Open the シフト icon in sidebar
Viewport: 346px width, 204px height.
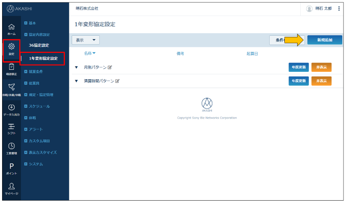tap(12, 128)
